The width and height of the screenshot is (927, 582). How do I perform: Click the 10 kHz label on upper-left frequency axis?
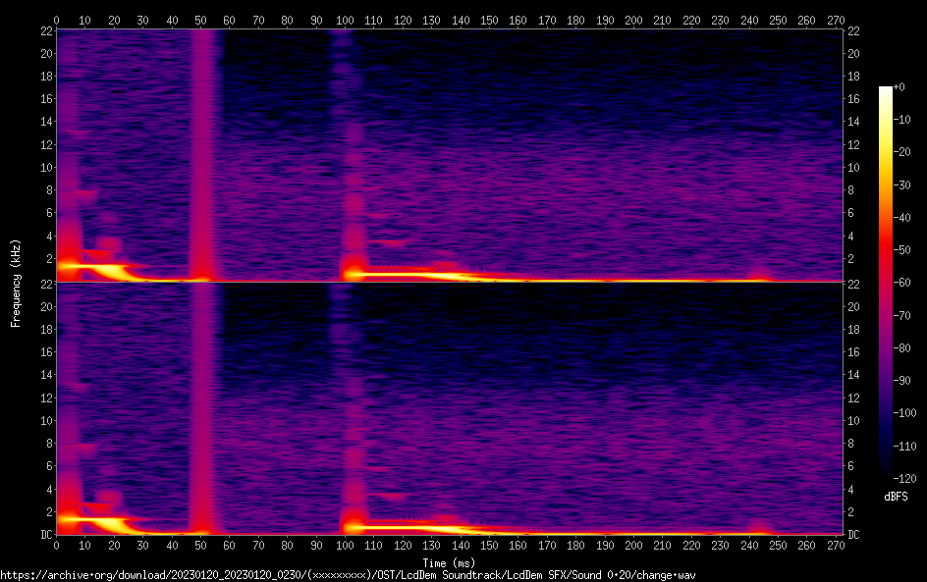pyautogui.click(x=45, y=167)
